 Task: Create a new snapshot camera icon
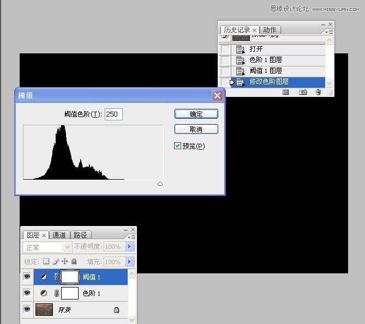(x=303, y=92)
